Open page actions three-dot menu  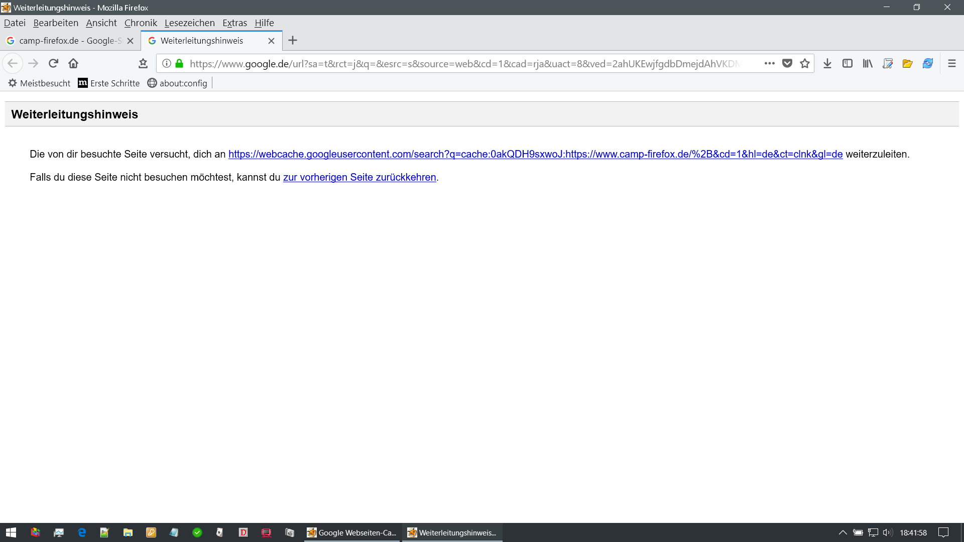(x=770, y=63)
